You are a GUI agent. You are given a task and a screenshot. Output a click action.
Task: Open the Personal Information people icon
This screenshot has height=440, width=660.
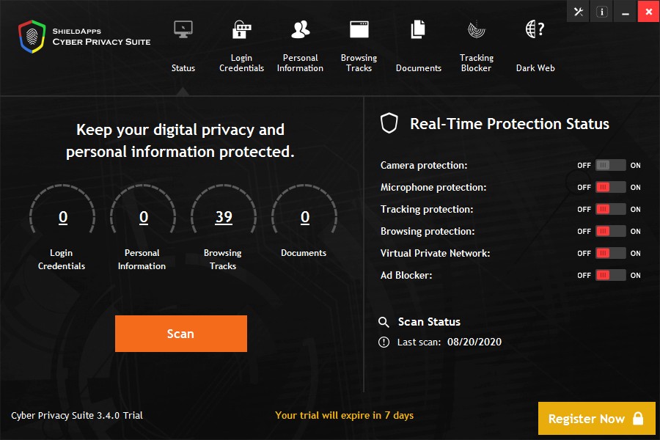tap(300, 31)
